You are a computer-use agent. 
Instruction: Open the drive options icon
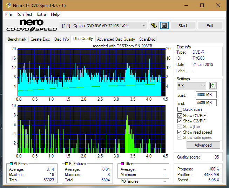point(154,26)
